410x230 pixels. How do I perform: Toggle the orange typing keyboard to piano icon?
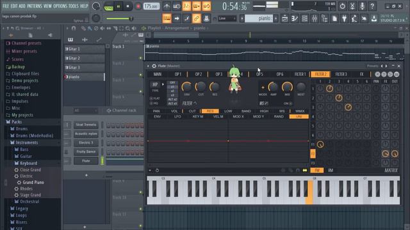(167, 19)
